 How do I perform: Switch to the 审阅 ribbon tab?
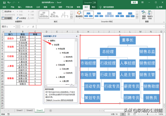[53, 7]
